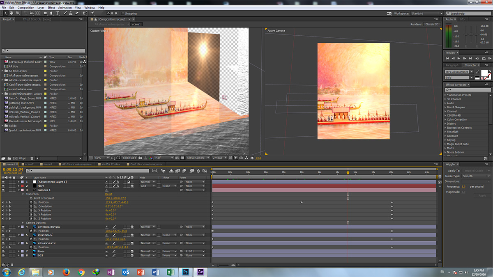Open the Animation menu

(65, 8)
